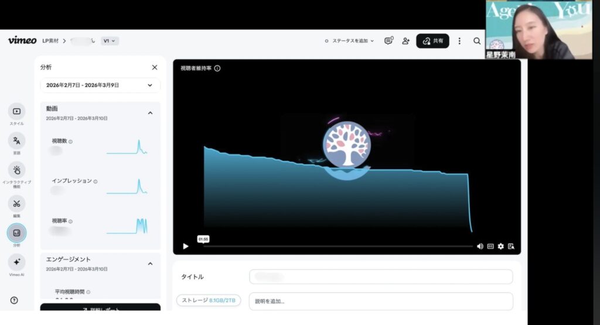Open the search magnifier icon
Viewport: 600px width, 325px height.
[477, 41]
